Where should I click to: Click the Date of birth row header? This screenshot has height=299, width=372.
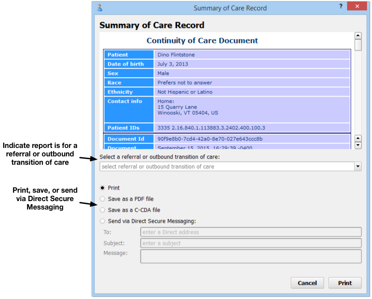[x=129, y=64]
